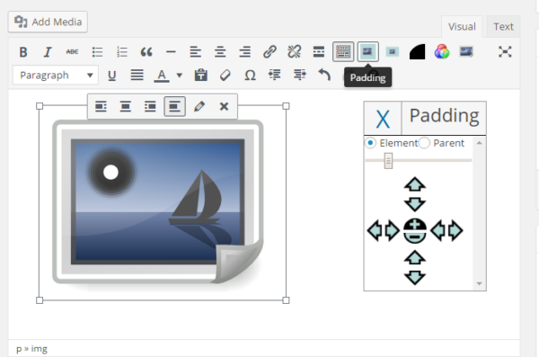Image resolution: width=539 pixels, height=357 pixels.
Task: Select the Element radio button
Action: point(370,143)
